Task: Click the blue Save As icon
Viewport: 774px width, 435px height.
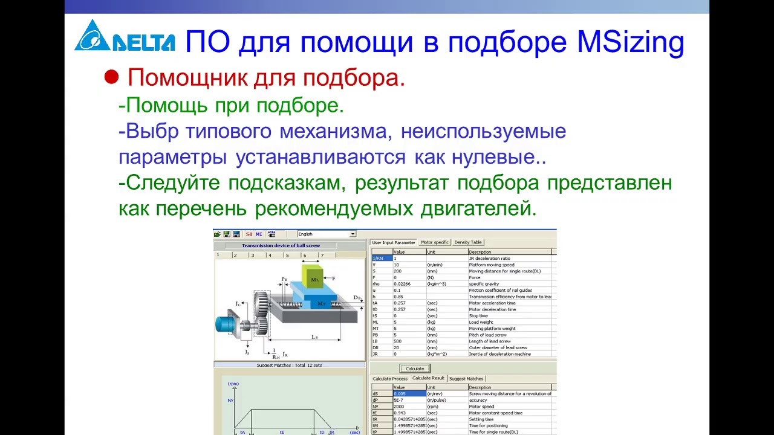Action: click(x=236, y=234)
